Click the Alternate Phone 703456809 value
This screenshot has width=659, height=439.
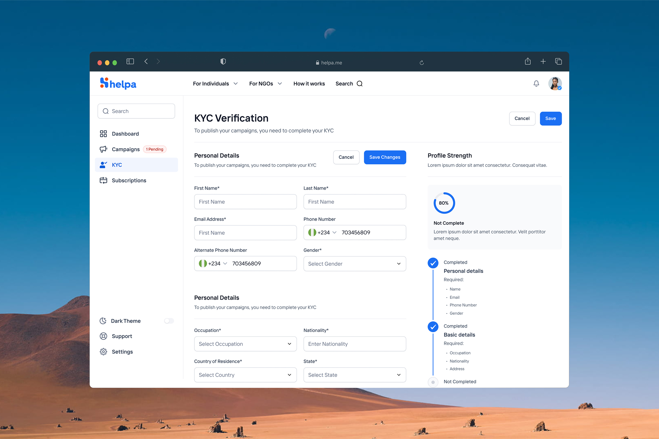click(x=247, y=263)
